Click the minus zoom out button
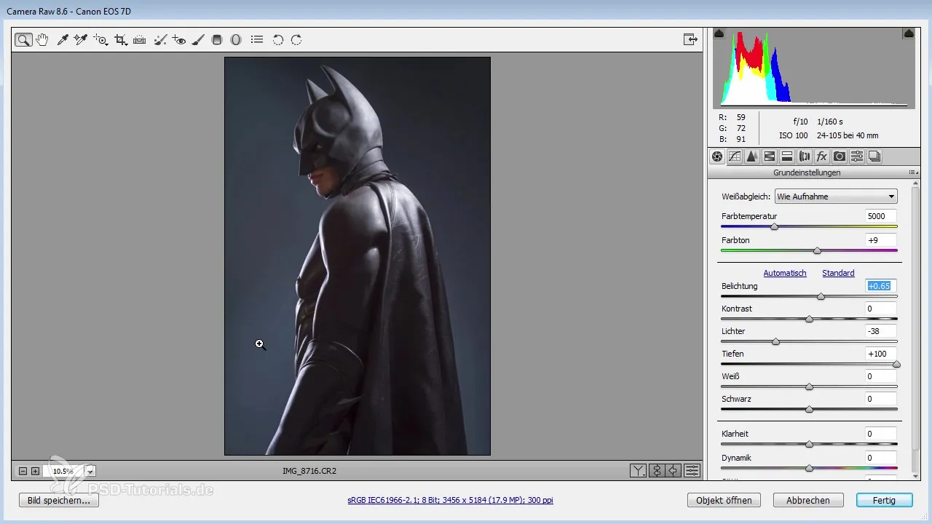This screenshot has height=524, width=932. click(23, 472)
